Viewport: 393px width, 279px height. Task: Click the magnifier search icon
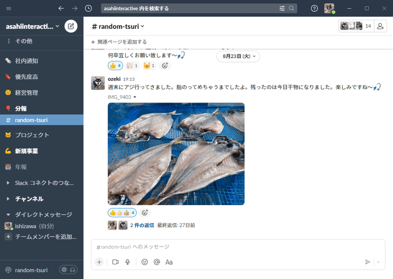pos(291,8)
